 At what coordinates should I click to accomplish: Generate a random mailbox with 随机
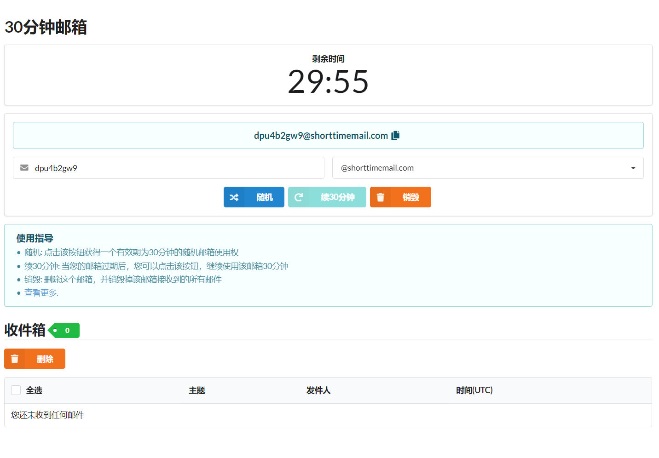(254, 197)
